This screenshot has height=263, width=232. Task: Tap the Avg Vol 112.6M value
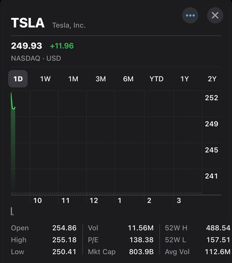point(217,252)
